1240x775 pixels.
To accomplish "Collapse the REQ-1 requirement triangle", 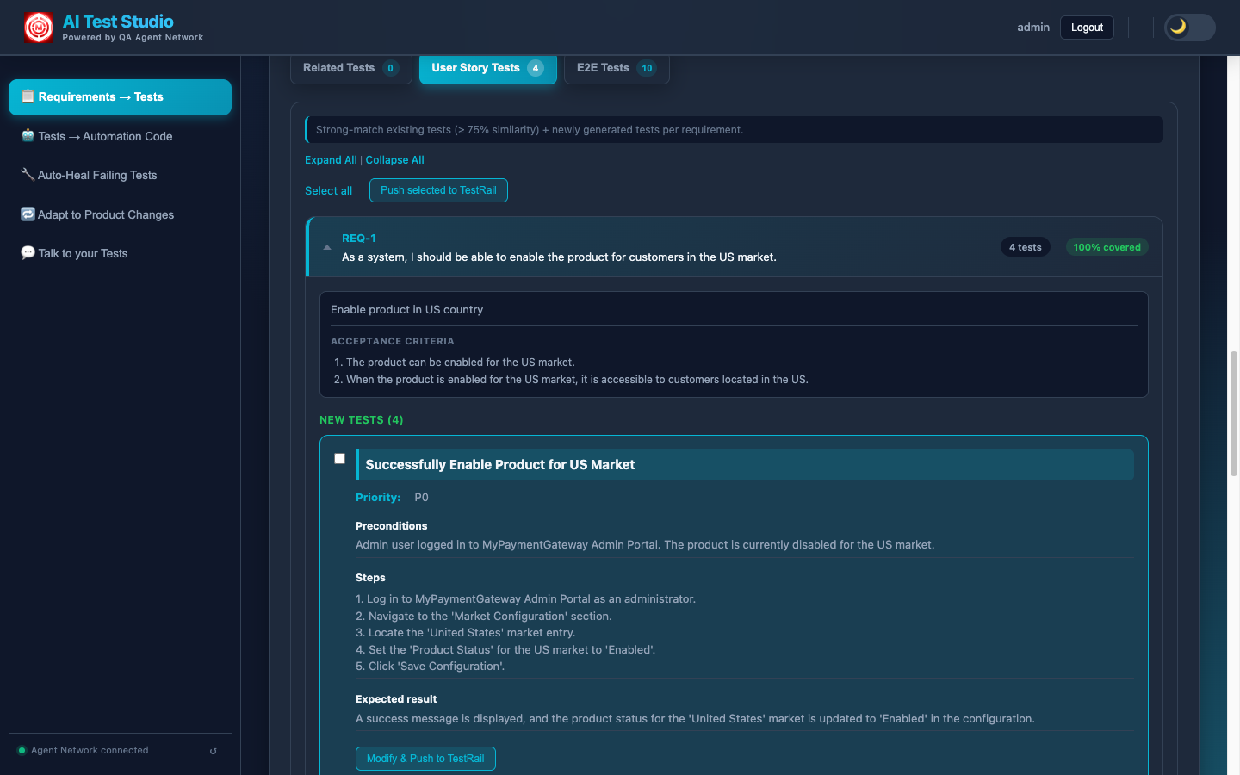I will 327,247.
